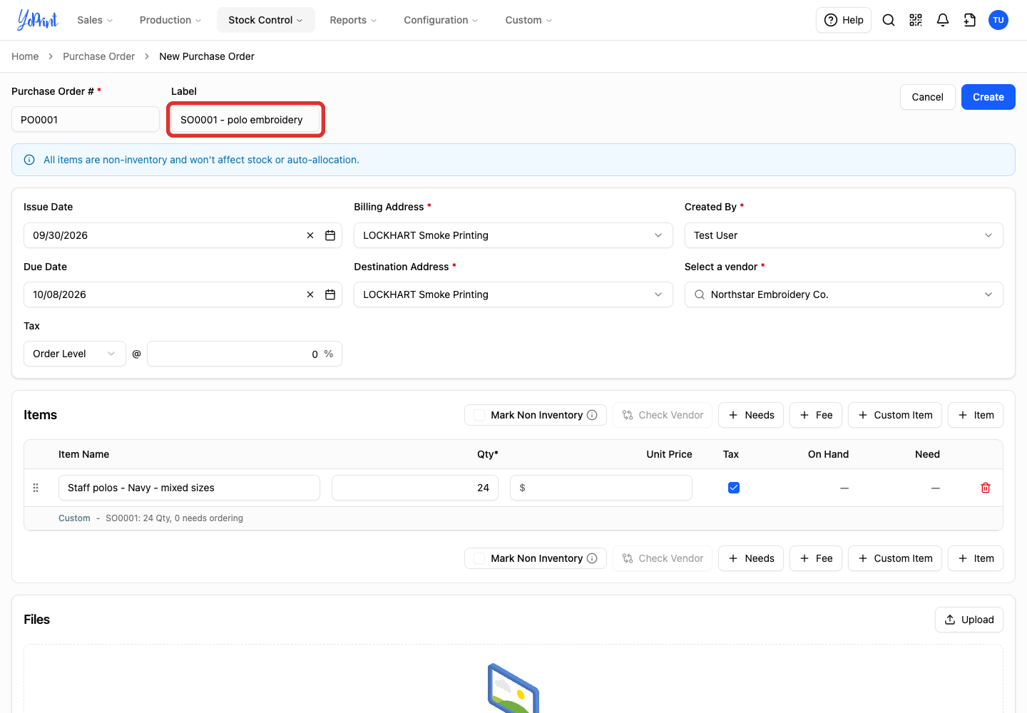Open the Reports menu
The width and height of the screenshot is (1027, 713).
[353, 20]
